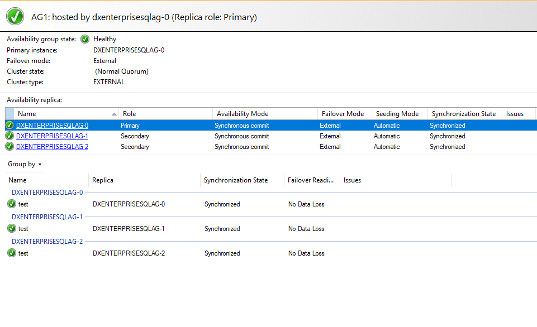Click the AG1 health status icon
Screen dimensions: 537x327
click(x=15, y=16)
